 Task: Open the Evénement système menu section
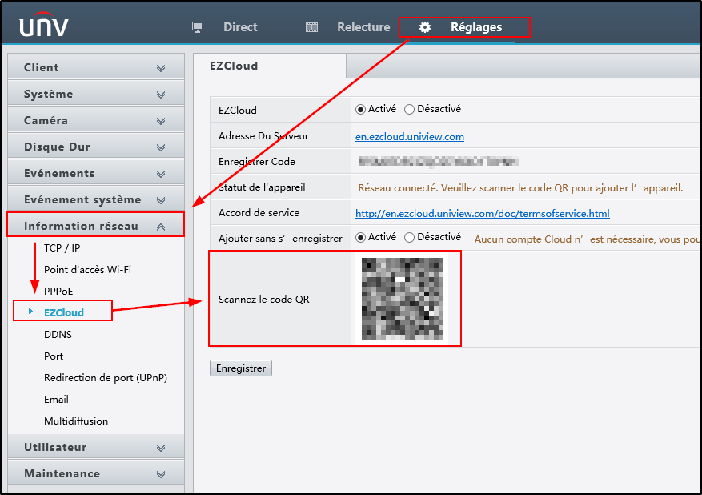point(96,199)
